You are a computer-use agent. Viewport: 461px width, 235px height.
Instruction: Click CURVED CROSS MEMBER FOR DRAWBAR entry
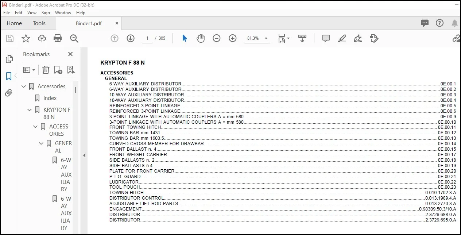[283, 144]
